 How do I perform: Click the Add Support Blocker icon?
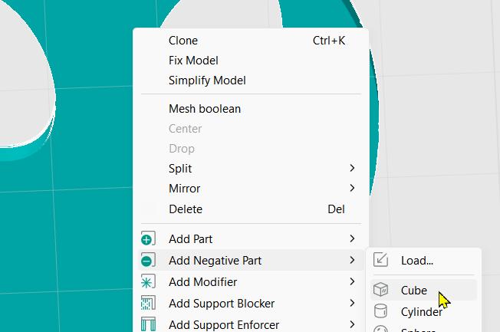149,304
